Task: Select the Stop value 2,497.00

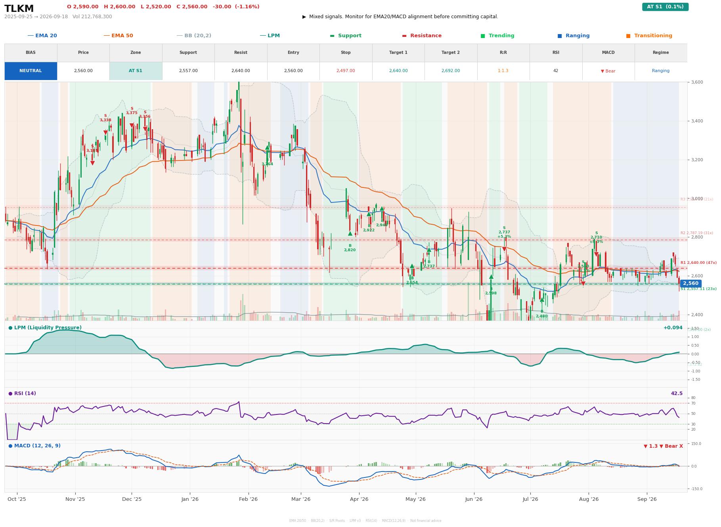Action: point(346,71)
